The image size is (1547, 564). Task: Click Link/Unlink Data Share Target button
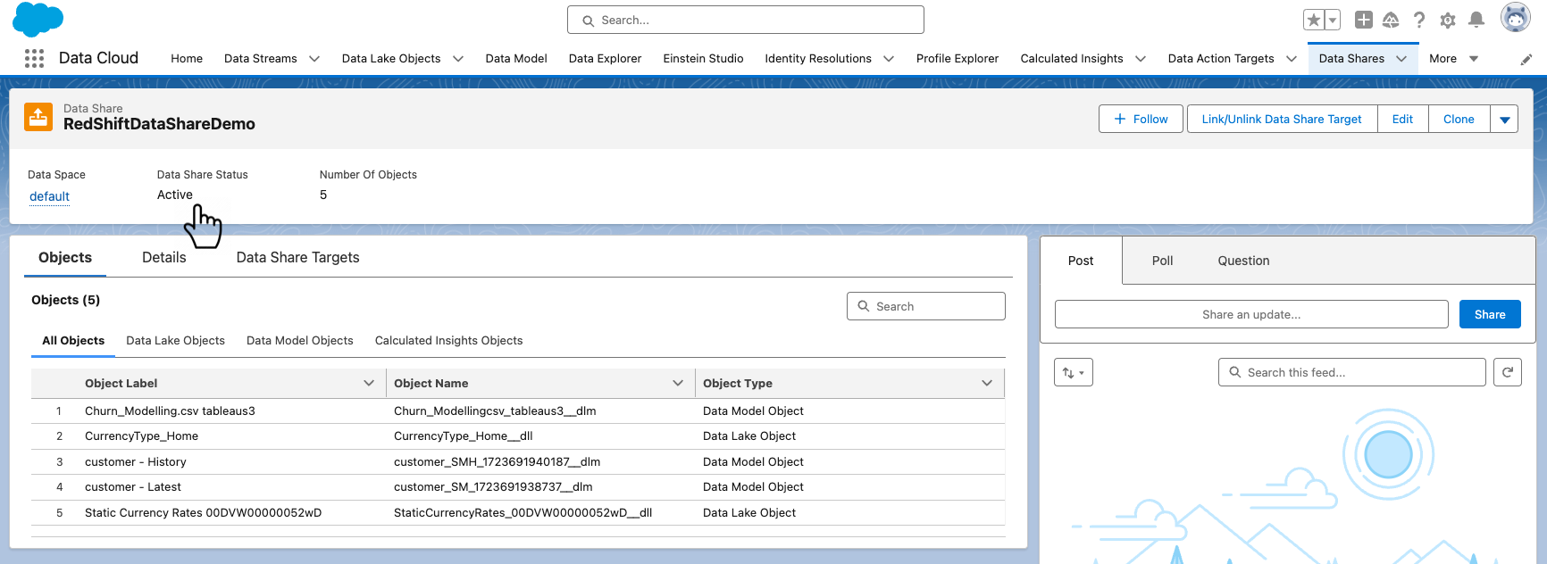pyautogui.click(x=1282, y=119)
